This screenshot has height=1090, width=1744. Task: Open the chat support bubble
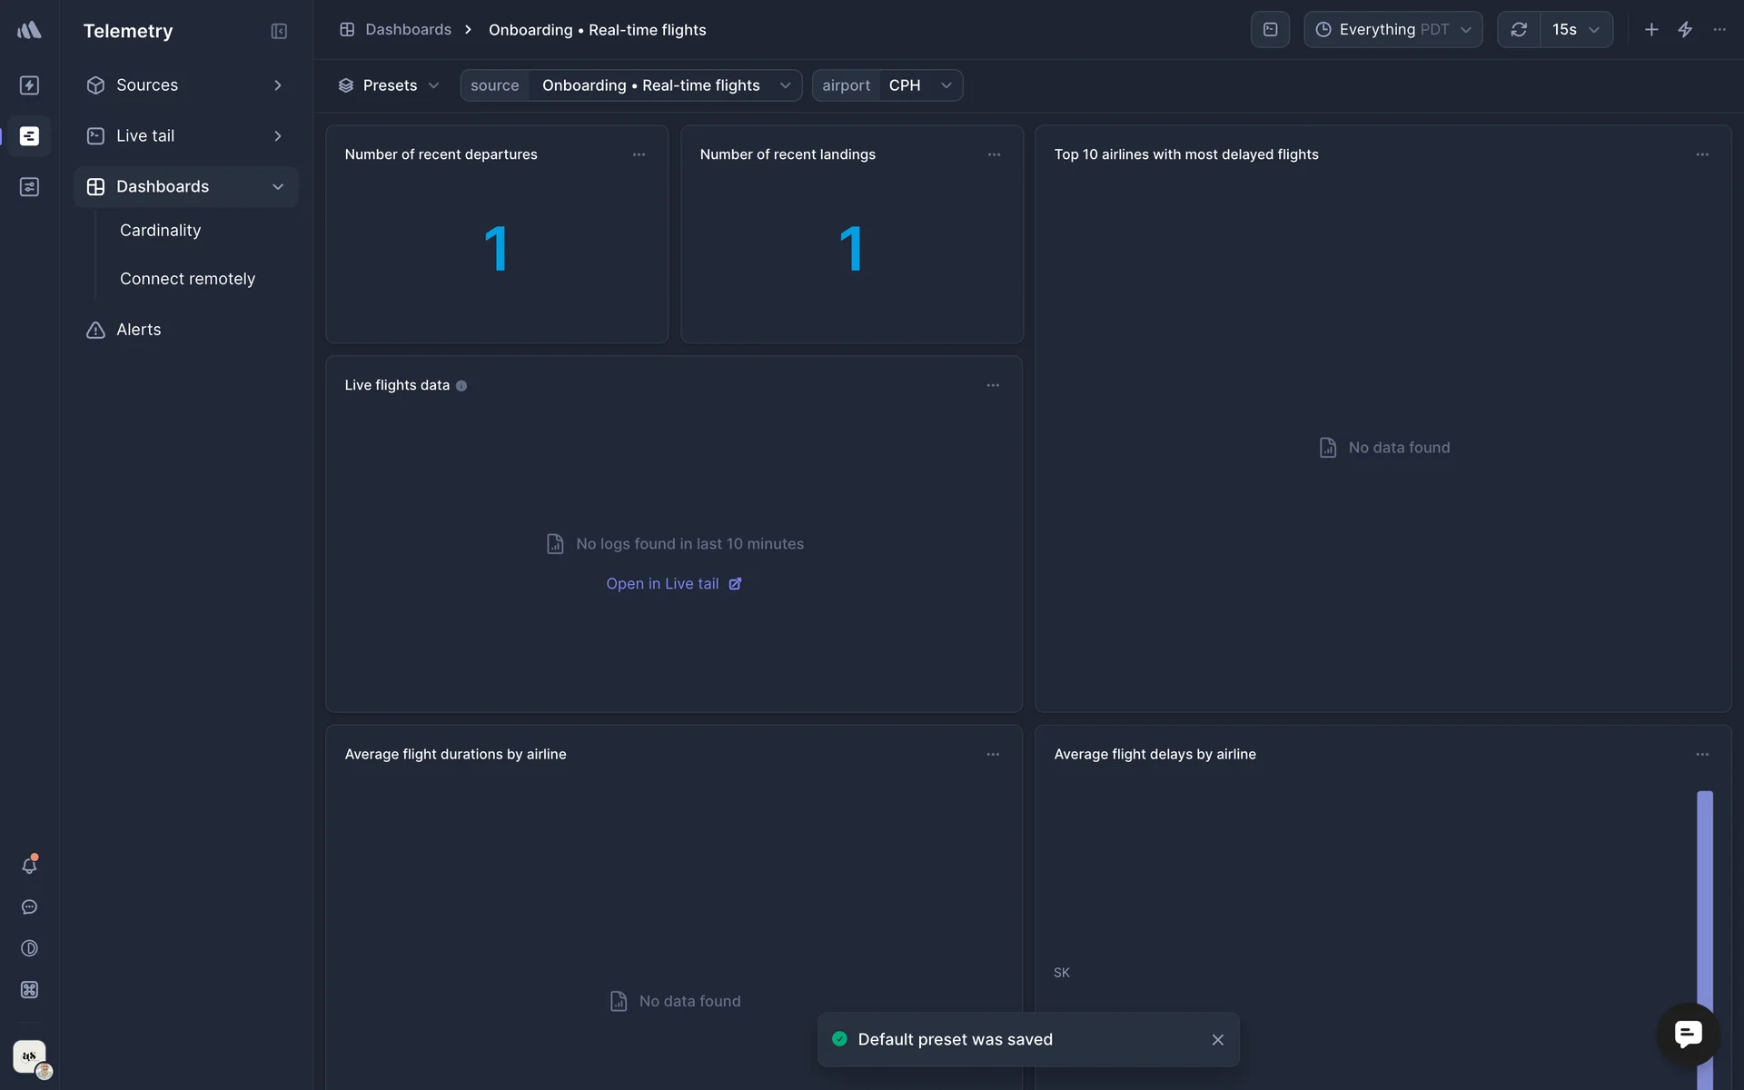pos(1688,1034)
